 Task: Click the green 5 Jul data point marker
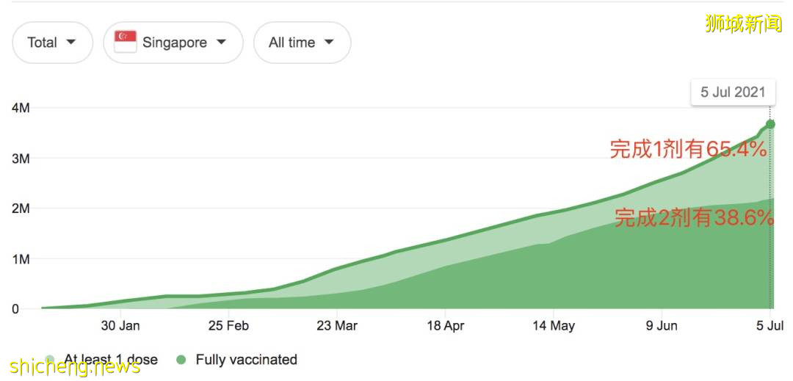tap(770, 124)
